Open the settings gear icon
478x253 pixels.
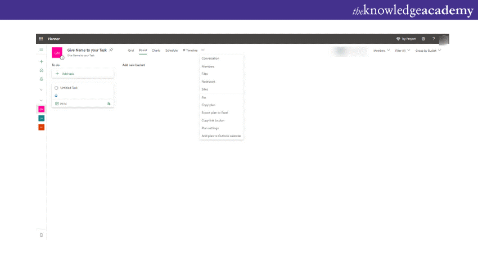(423, 39)
